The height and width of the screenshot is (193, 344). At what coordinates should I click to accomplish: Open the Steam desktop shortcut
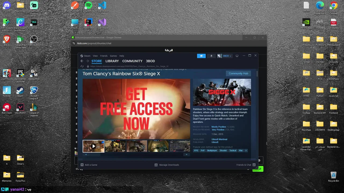(x=20, y=92)
